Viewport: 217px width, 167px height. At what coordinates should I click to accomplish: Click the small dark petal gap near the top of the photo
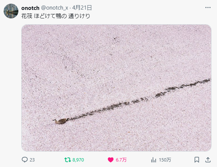coord(116,39)
